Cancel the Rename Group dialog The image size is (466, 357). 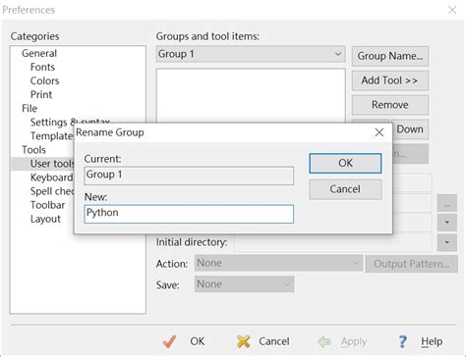coord(345,189)
